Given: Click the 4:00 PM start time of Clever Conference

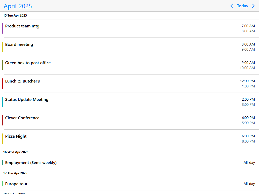Looking at the screenshot, I should click(248, 118).
